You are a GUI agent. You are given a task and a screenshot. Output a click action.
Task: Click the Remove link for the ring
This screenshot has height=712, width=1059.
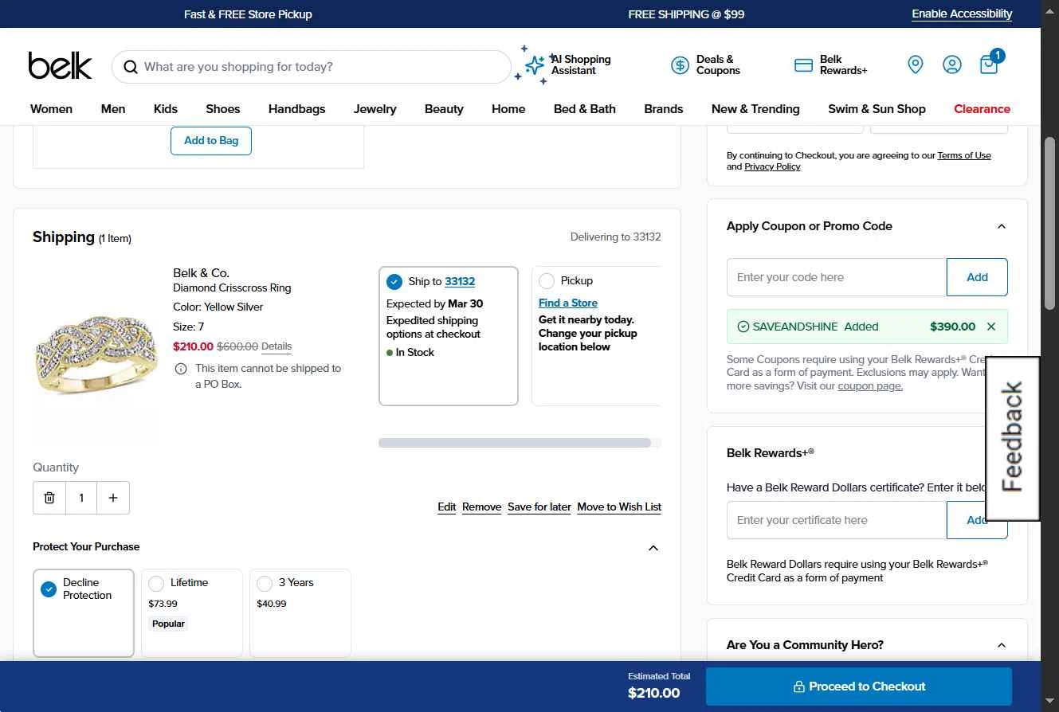(482, 507)
